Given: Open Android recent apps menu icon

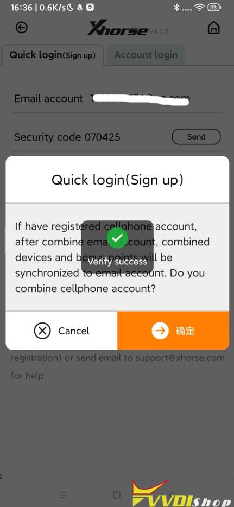Looking at the screenshot, I should click(x=64, y=495).
